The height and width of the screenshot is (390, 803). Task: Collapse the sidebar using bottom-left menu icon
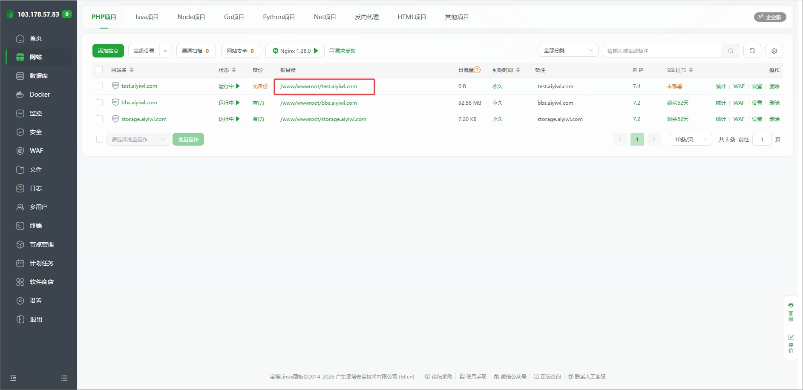14,378
